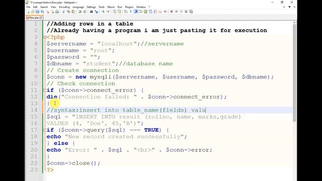Click the word "mysqli" on line 9
The image size is (322, 181).
pyautogui.click(x=101, y=77)
